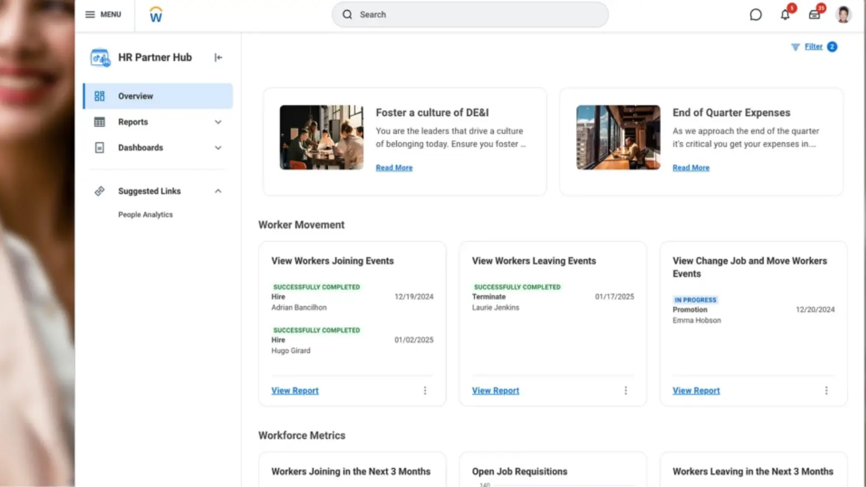Click the date 12/19/2024
866x487 pixels.
(414, 297)
